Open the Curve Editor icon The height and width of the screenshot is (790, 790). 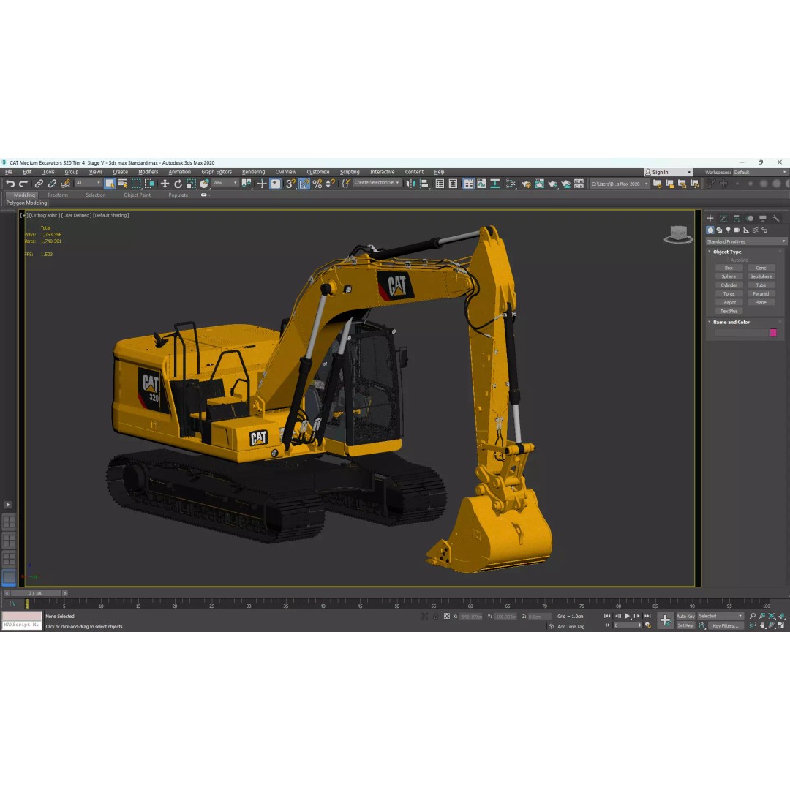[x=482, y=184]
